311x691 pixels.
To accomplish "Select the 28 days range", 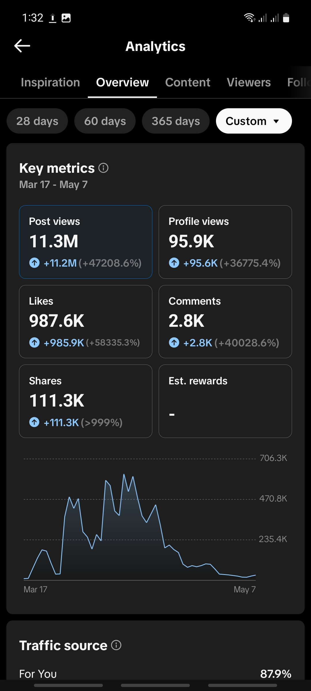I will point(37,121).
